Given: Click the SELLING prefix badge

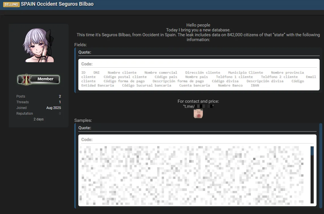Looking at the screenshot, I should (11, 5).
